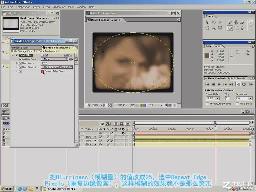256x192 pixels.
Task: Select the Pen tool
Action: [x=242, y=28]
